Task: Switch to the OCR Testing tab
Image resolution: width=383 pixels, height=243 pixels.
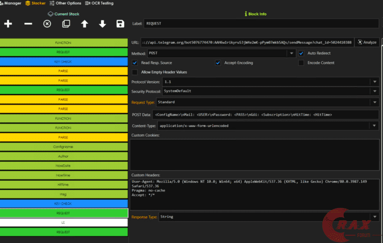Action: pos(99,3)
